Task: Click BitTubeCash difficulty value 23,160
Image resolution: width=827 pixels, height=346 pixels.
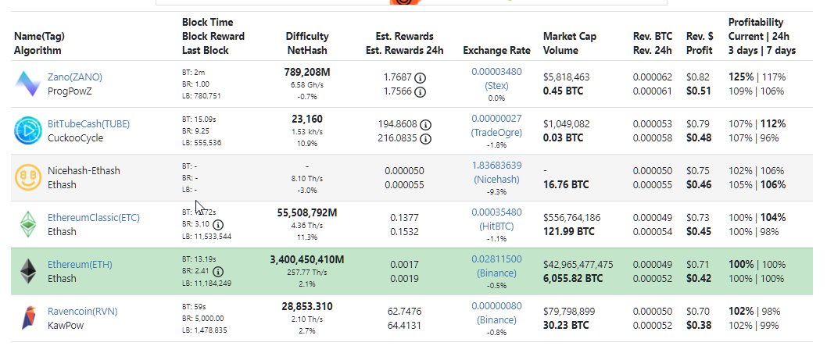Action: pyautogui.click(x=307, y=119)
